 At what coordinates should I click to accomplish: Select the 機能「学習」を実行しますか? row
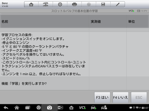click(x=74, y=84)
